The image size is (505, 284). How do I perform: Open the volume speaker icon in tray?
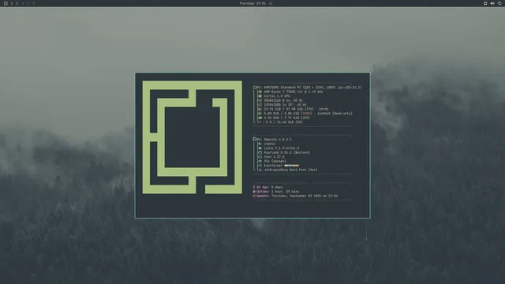pos(492,3)
